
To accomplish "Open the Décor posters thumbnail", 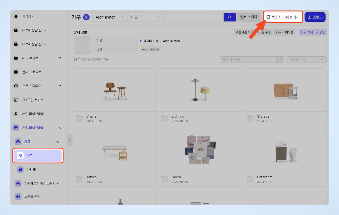I will [x=200, y=151].
